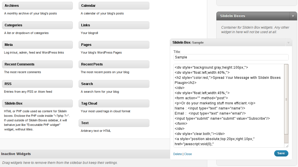The image size is (298, 167).
Task: Select the Links widget
Action: point(114,25)
